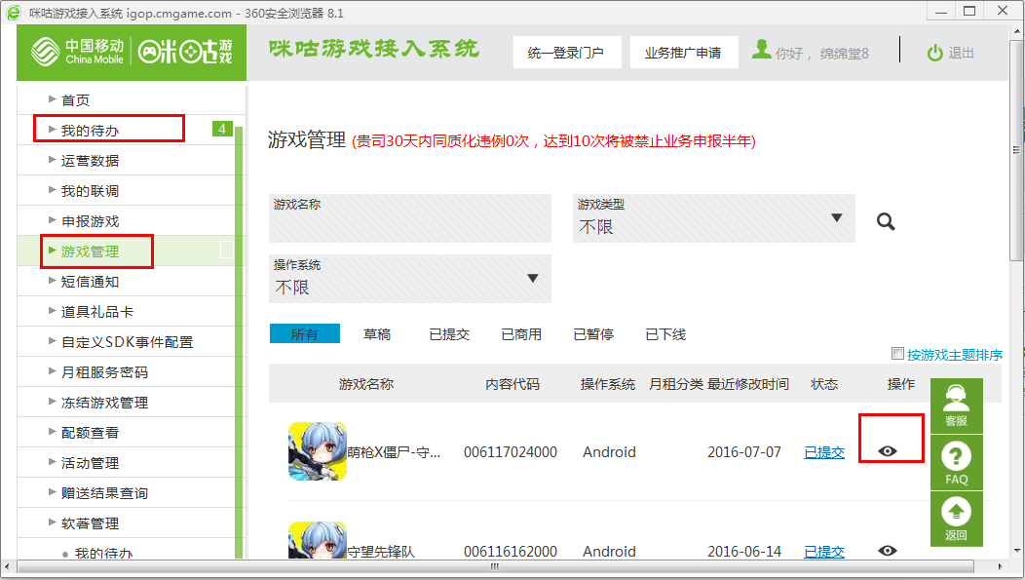The image size is (1025, 580).
Task: Focus the 游戏名称 search input field
Action: point(410,218)
